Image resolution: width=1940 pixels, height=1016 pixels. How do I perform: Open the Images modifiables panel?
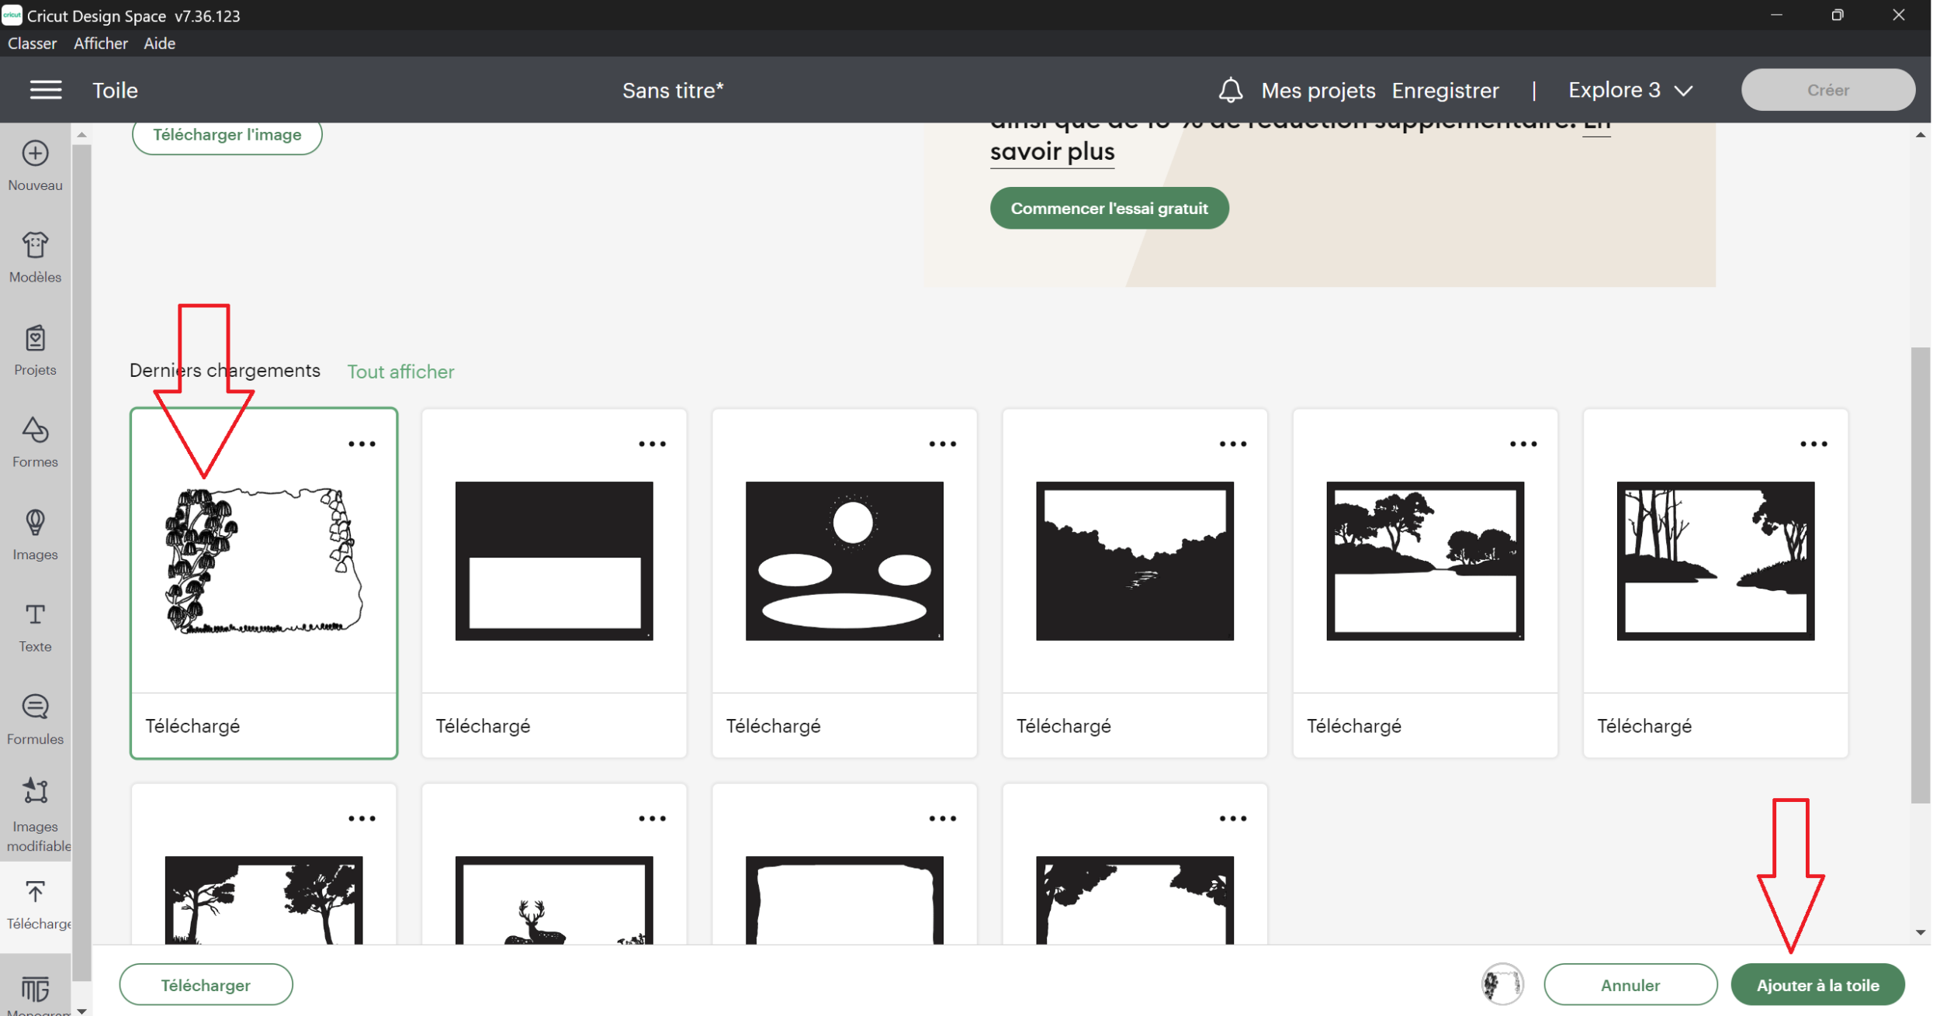click(36, 814)
